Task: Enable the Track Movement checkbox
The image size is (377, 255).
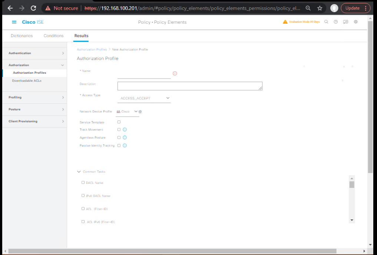Action: 119,130
